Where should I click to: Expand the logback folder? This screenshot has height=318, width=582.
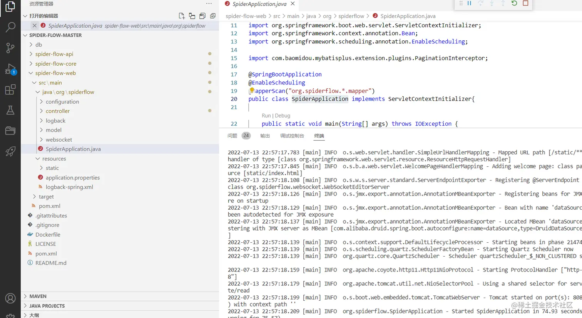pyautogui.click(x=42, y=121)
